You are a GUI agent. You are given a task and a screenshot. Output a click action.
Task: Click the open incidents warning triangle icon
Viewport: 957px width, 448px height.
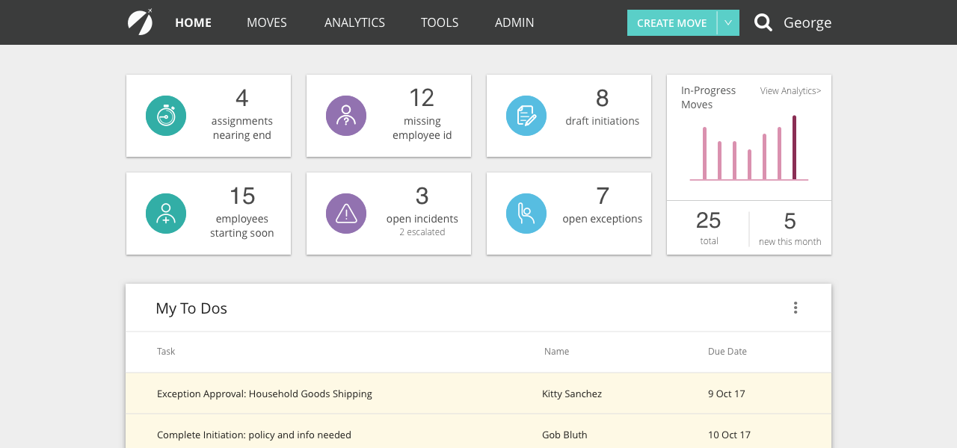coord(346,214)
